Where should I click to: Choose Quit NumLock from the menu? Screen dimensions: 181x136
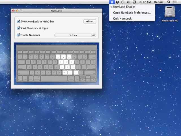tap(122, 19)
